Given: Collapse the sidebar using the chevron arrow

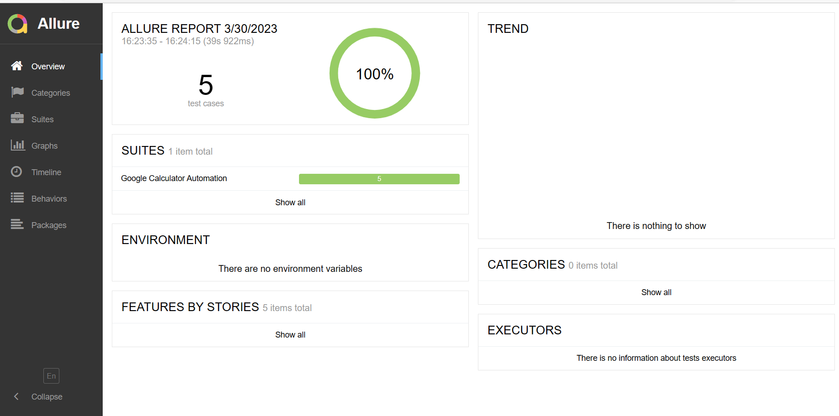Looking at the screenshot, I should click(16, 396).
